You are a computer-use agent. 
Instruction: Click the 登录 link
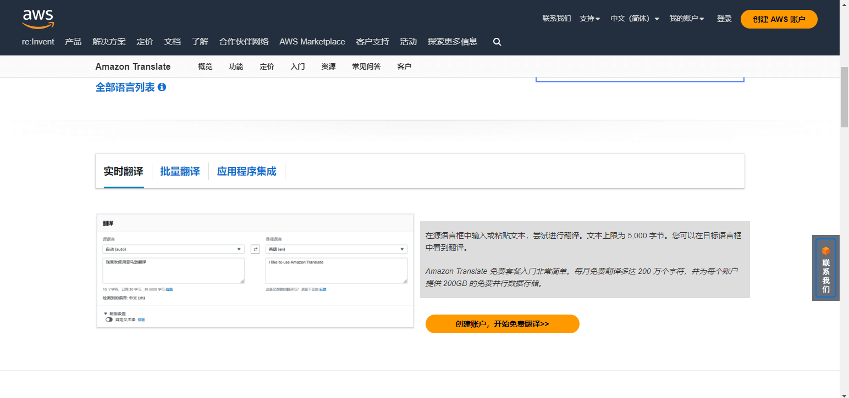(724, 19)
